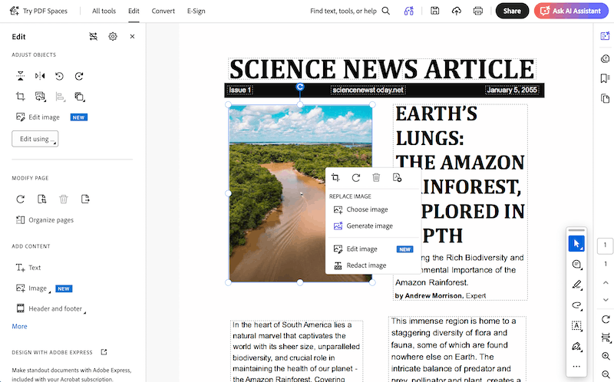The width and height of the screenshot is (614, 382).
Task: Select the Crop tool in Edit panel
Action: (21, 97)
